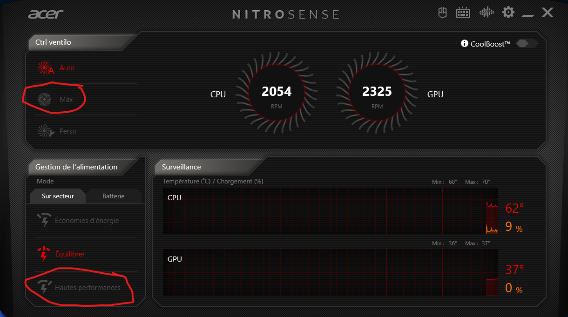Image resolution: width=568 pixels, height=317 pixels.
Task: Click the Acer logo
Action: point(46,13)
